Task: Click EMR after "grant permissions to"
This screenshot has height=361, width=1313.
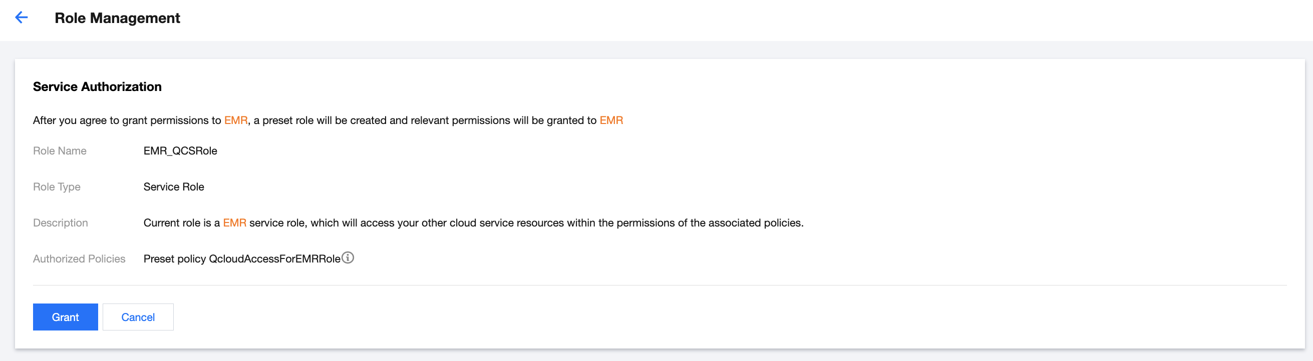Action: tap(235, 120)
